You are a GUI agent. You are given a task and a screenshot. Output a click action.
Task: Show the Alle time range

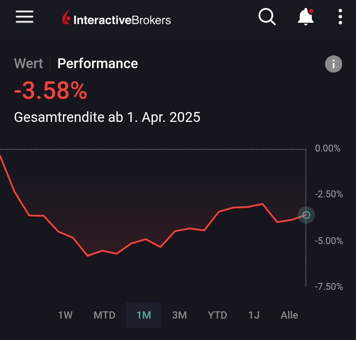click(289, 315)
